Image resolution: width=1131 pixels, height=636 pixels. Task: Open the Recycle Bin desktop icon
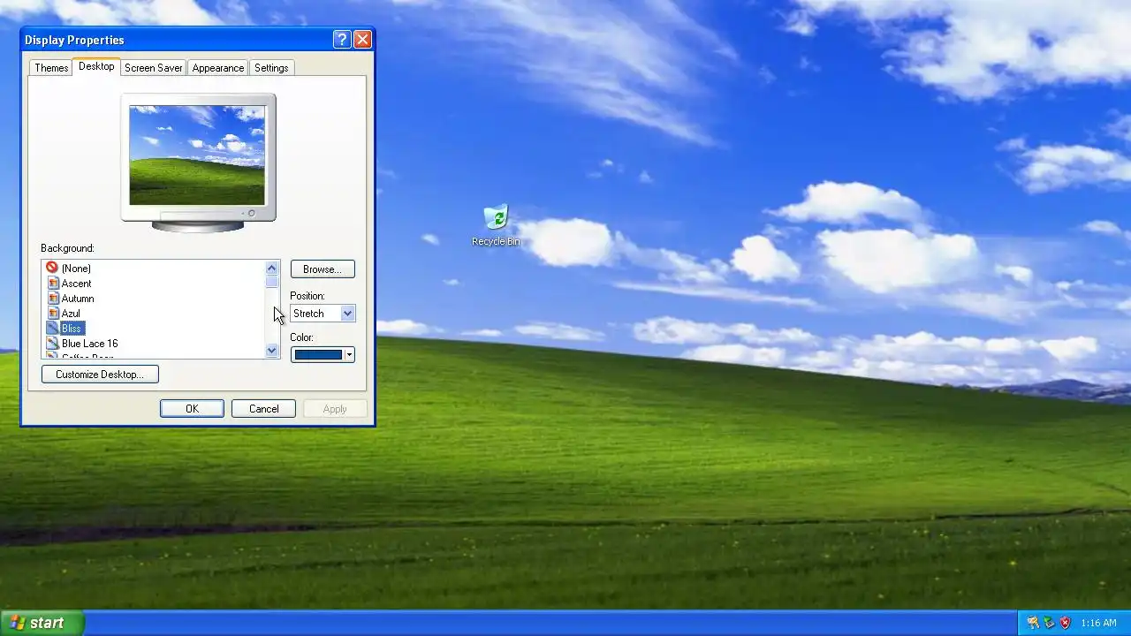[x=496, y=225]
